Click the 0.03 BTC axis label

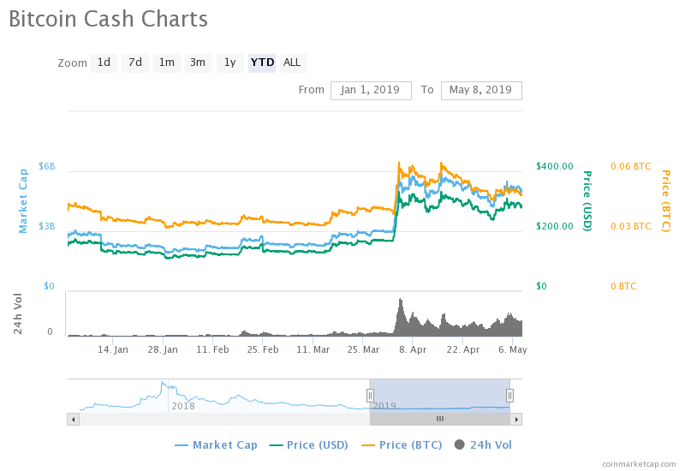pyautogui.click(x=631, y=226)
